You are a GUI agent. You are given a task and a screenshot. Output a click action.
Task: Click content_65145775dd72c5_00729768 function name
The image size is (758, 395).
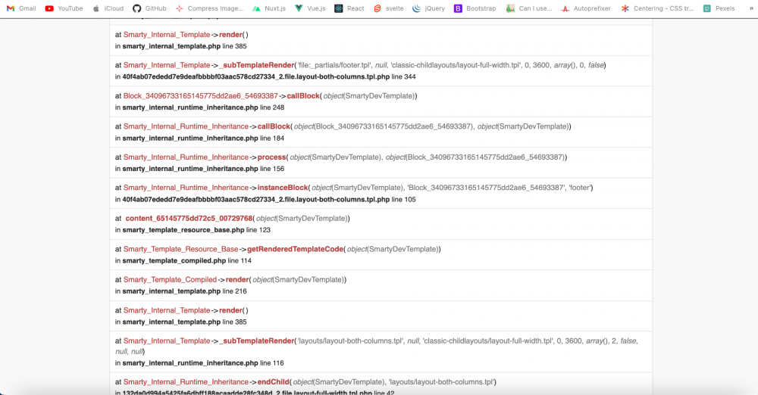[189, 218]
